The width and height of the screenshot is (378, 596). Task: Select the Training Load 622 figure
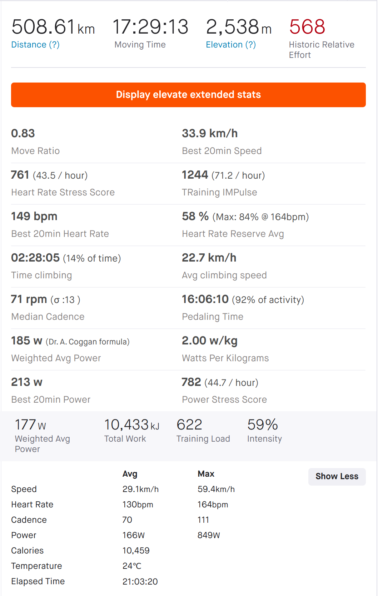point(189,425)
